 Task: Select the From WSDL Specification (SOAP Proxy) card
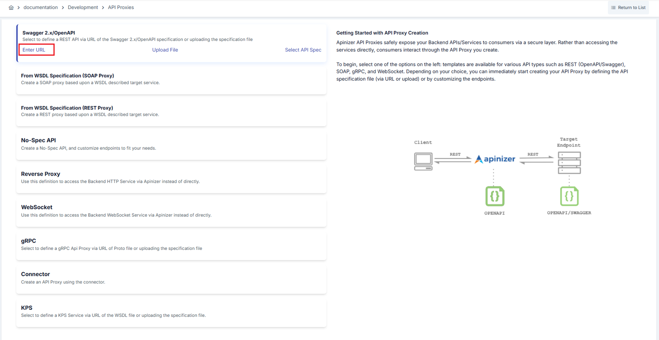171,80
